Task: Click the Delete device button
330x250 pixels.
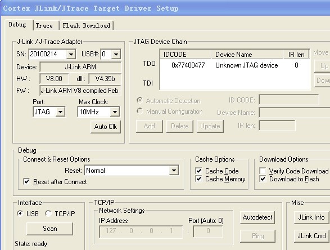Action: click(180, 126)
